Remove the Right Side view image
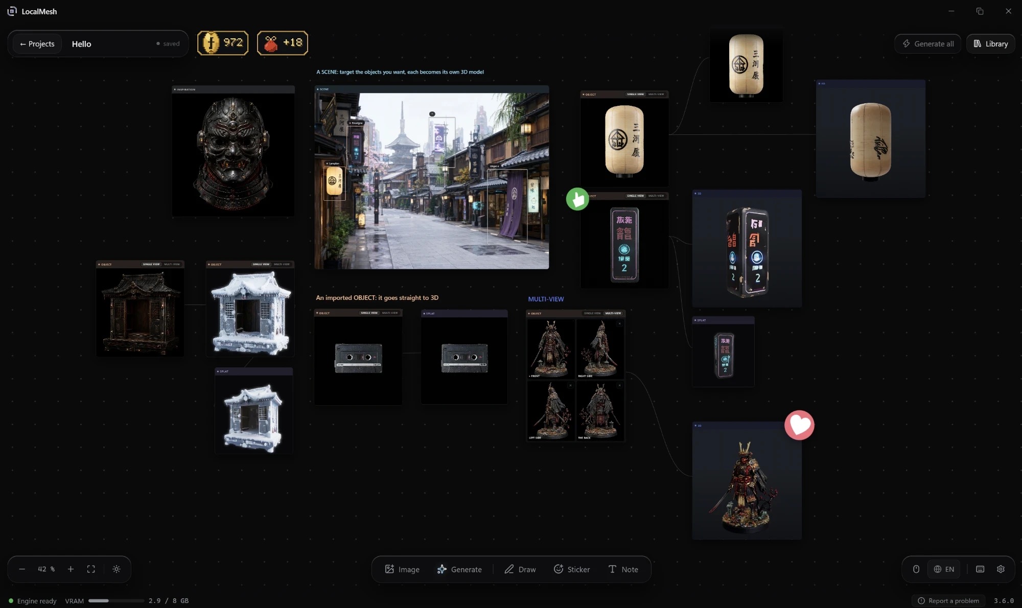 coord(619,323)
